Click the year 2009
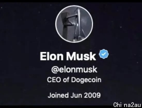Viewport: 142px width, 108px height. pos(92,95)
